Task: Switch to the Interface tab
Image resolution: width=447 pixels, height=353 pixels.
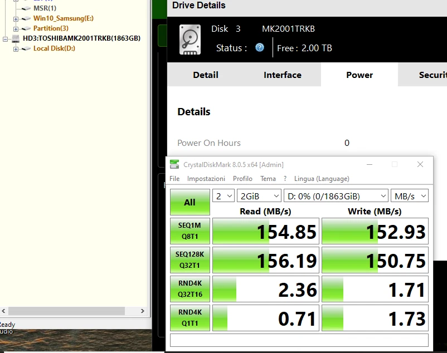Action: [282, 75]
